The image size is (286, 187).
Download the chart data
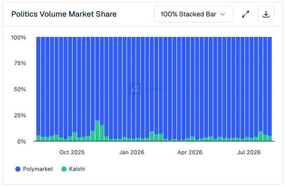[266, 14]
